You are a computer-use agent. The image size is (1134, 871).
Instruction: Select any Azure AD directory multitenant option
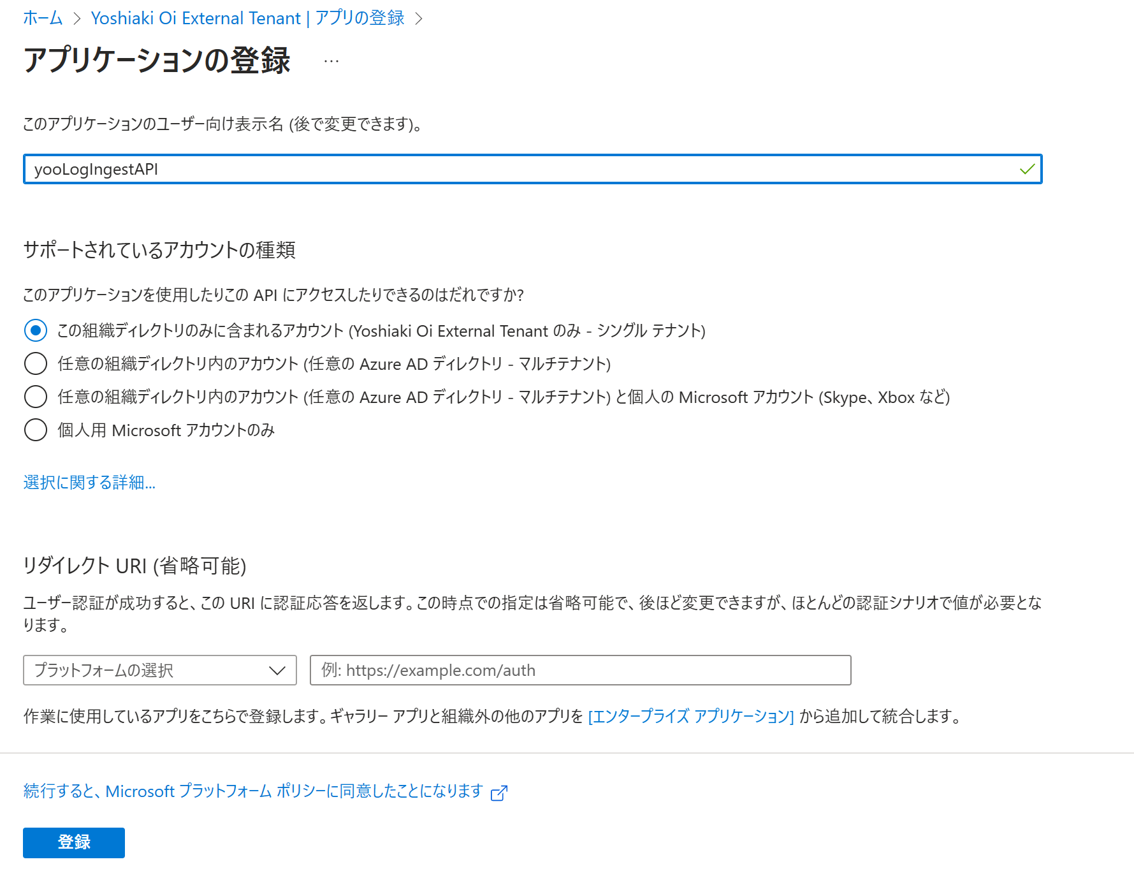[36, 363]
